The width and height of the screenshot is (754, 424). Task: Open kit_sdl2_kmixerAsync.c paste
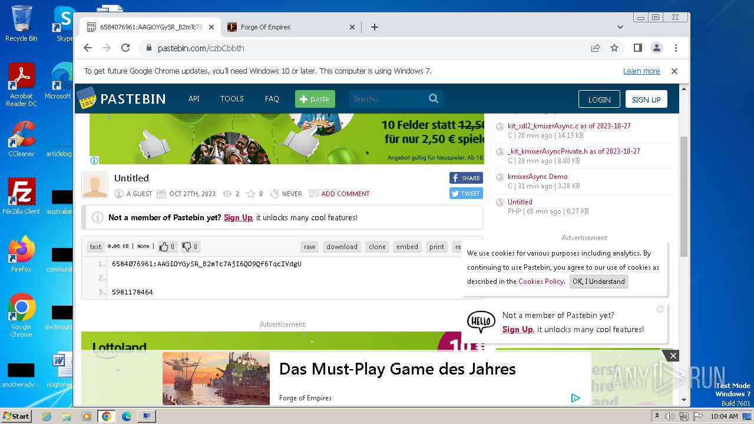pyautogui.click(x=569, y=126)
